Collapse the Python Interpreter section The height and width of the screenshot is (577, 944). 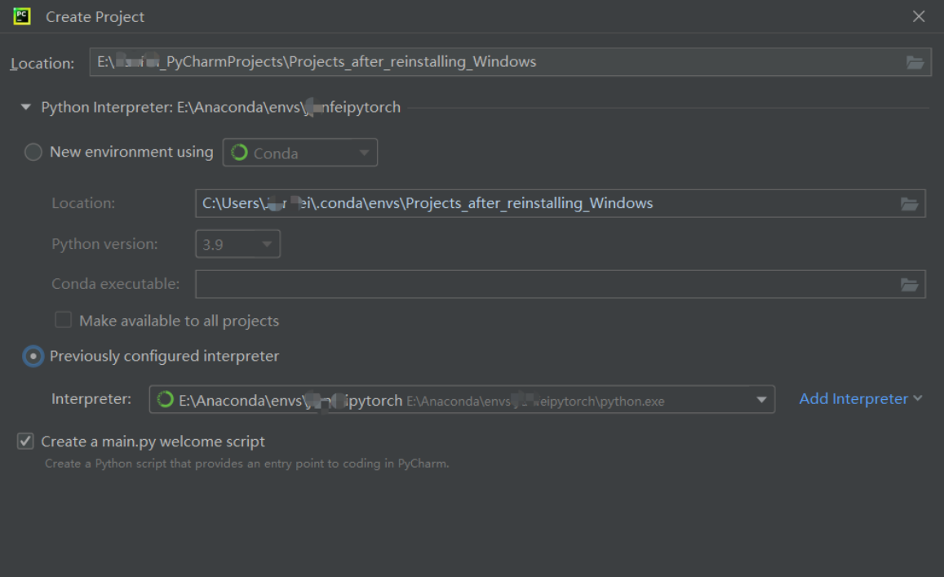coord(25,106)
